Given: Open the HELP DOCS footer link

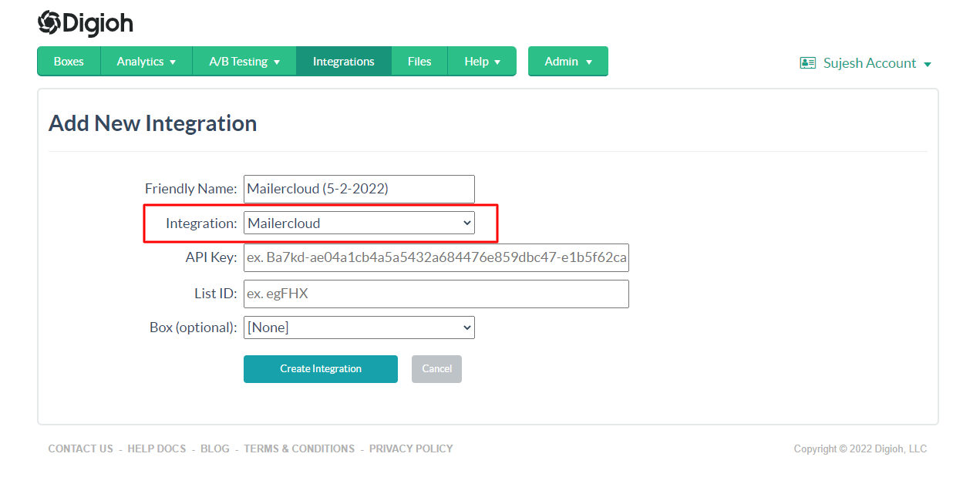Looking at the screenshot, I should click(x=157, y=448).
